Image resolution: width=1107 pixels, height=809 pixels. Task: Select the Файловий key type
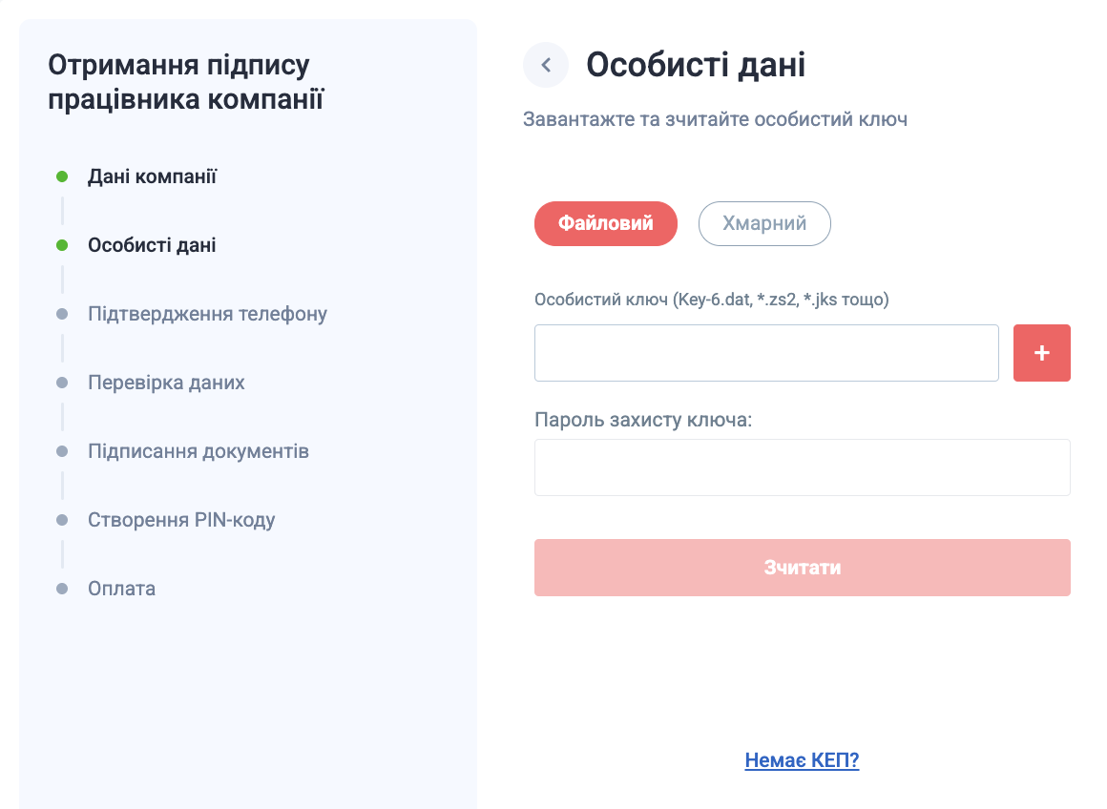(x=605, y=223)
